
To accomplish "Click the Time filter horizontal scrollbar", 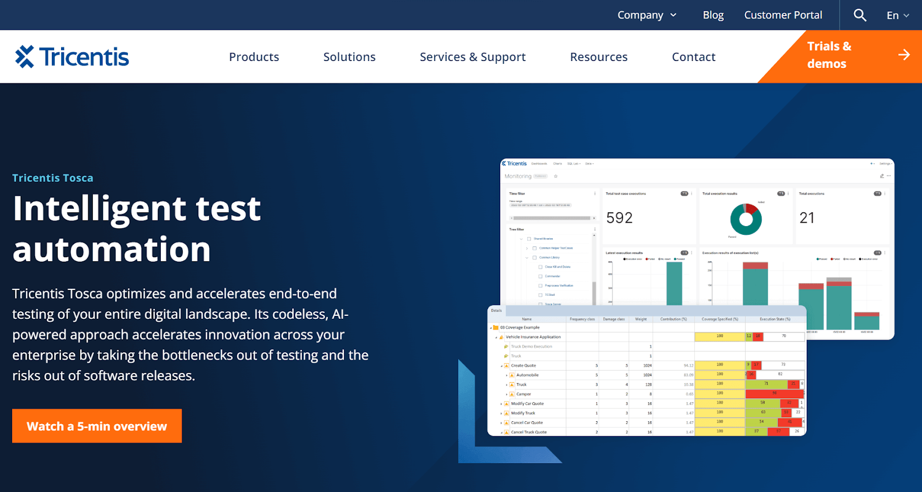I will click(x=552, y=218).
